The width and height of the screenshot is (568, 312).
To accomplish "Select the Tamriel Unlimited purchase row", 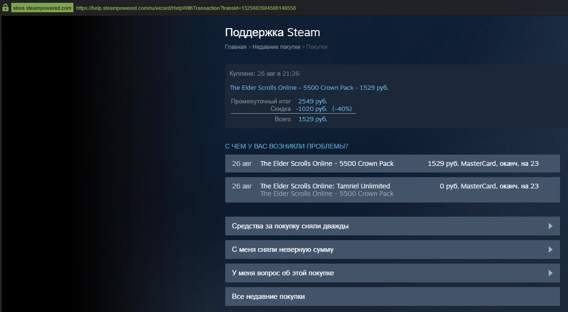I will pos(393,190).
